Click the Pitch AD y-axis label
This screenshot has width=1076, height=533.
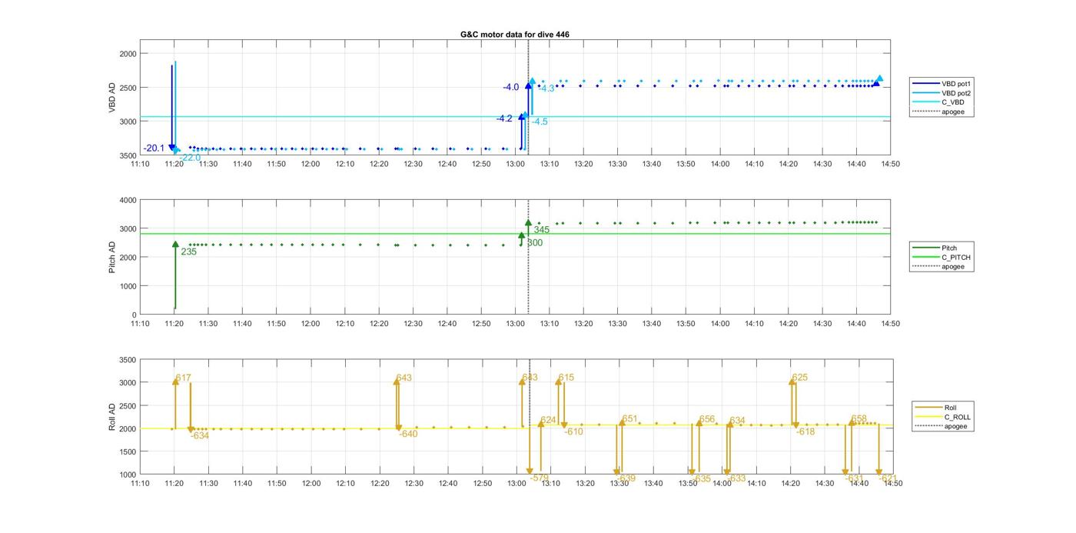pyautogui.click(x=112, y=257)
